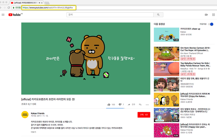The image size is (217, 138).
Task: Click 어린이 경찰 만화 video title
Action: 195,79
